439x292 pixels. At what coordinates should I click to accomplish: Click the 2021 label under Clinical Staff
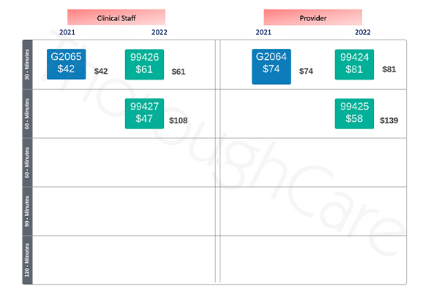[67, 32]
